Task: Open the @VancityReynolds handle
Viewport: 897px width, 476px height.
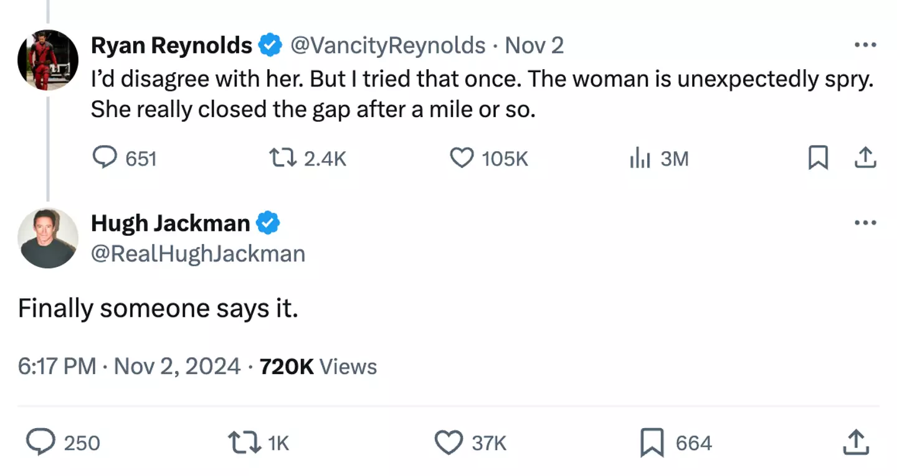Action: click(388, 45)
